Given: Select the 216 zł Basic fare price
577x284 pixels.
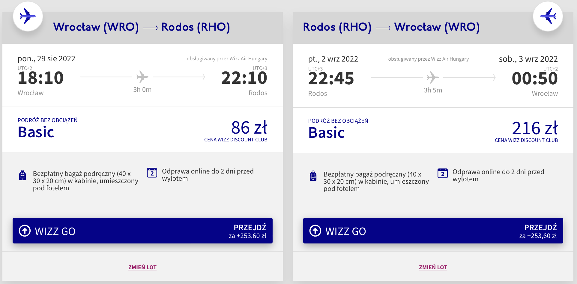Looking at the screenshot, I should click(535, 128).
